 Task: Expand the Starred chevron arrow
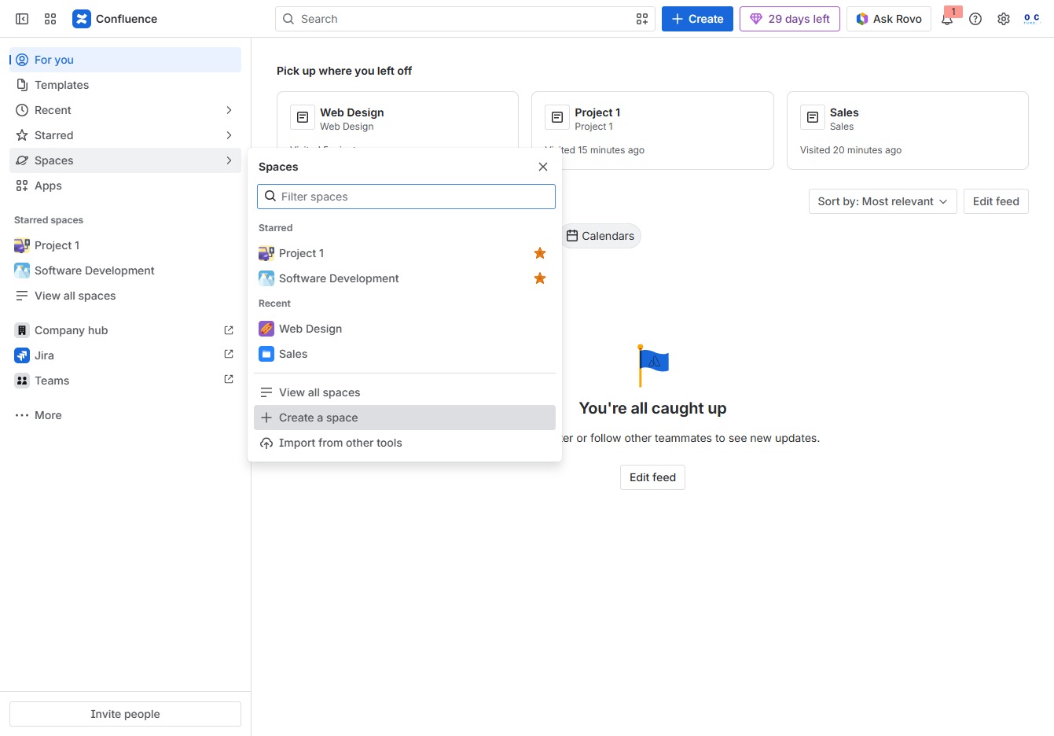[x=229, y=135]
